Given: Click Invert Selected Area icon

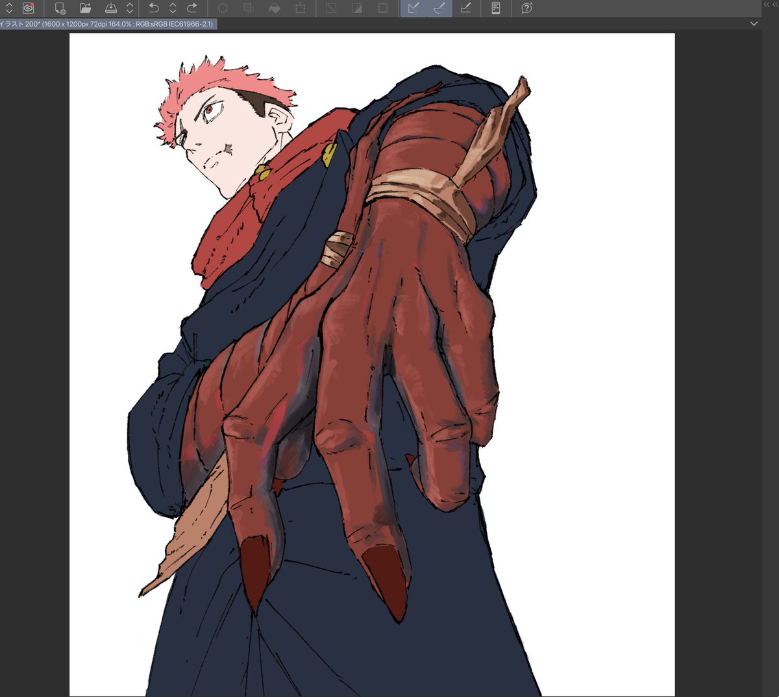Looking at the screenshot, I should coord(357,8).
